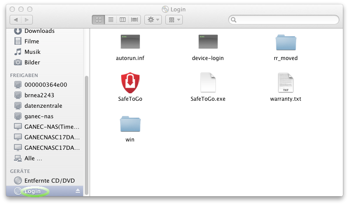Open Bilder in the sidebar
The height and width of the screenshot is (205, 349).
(x=45, y=62)
